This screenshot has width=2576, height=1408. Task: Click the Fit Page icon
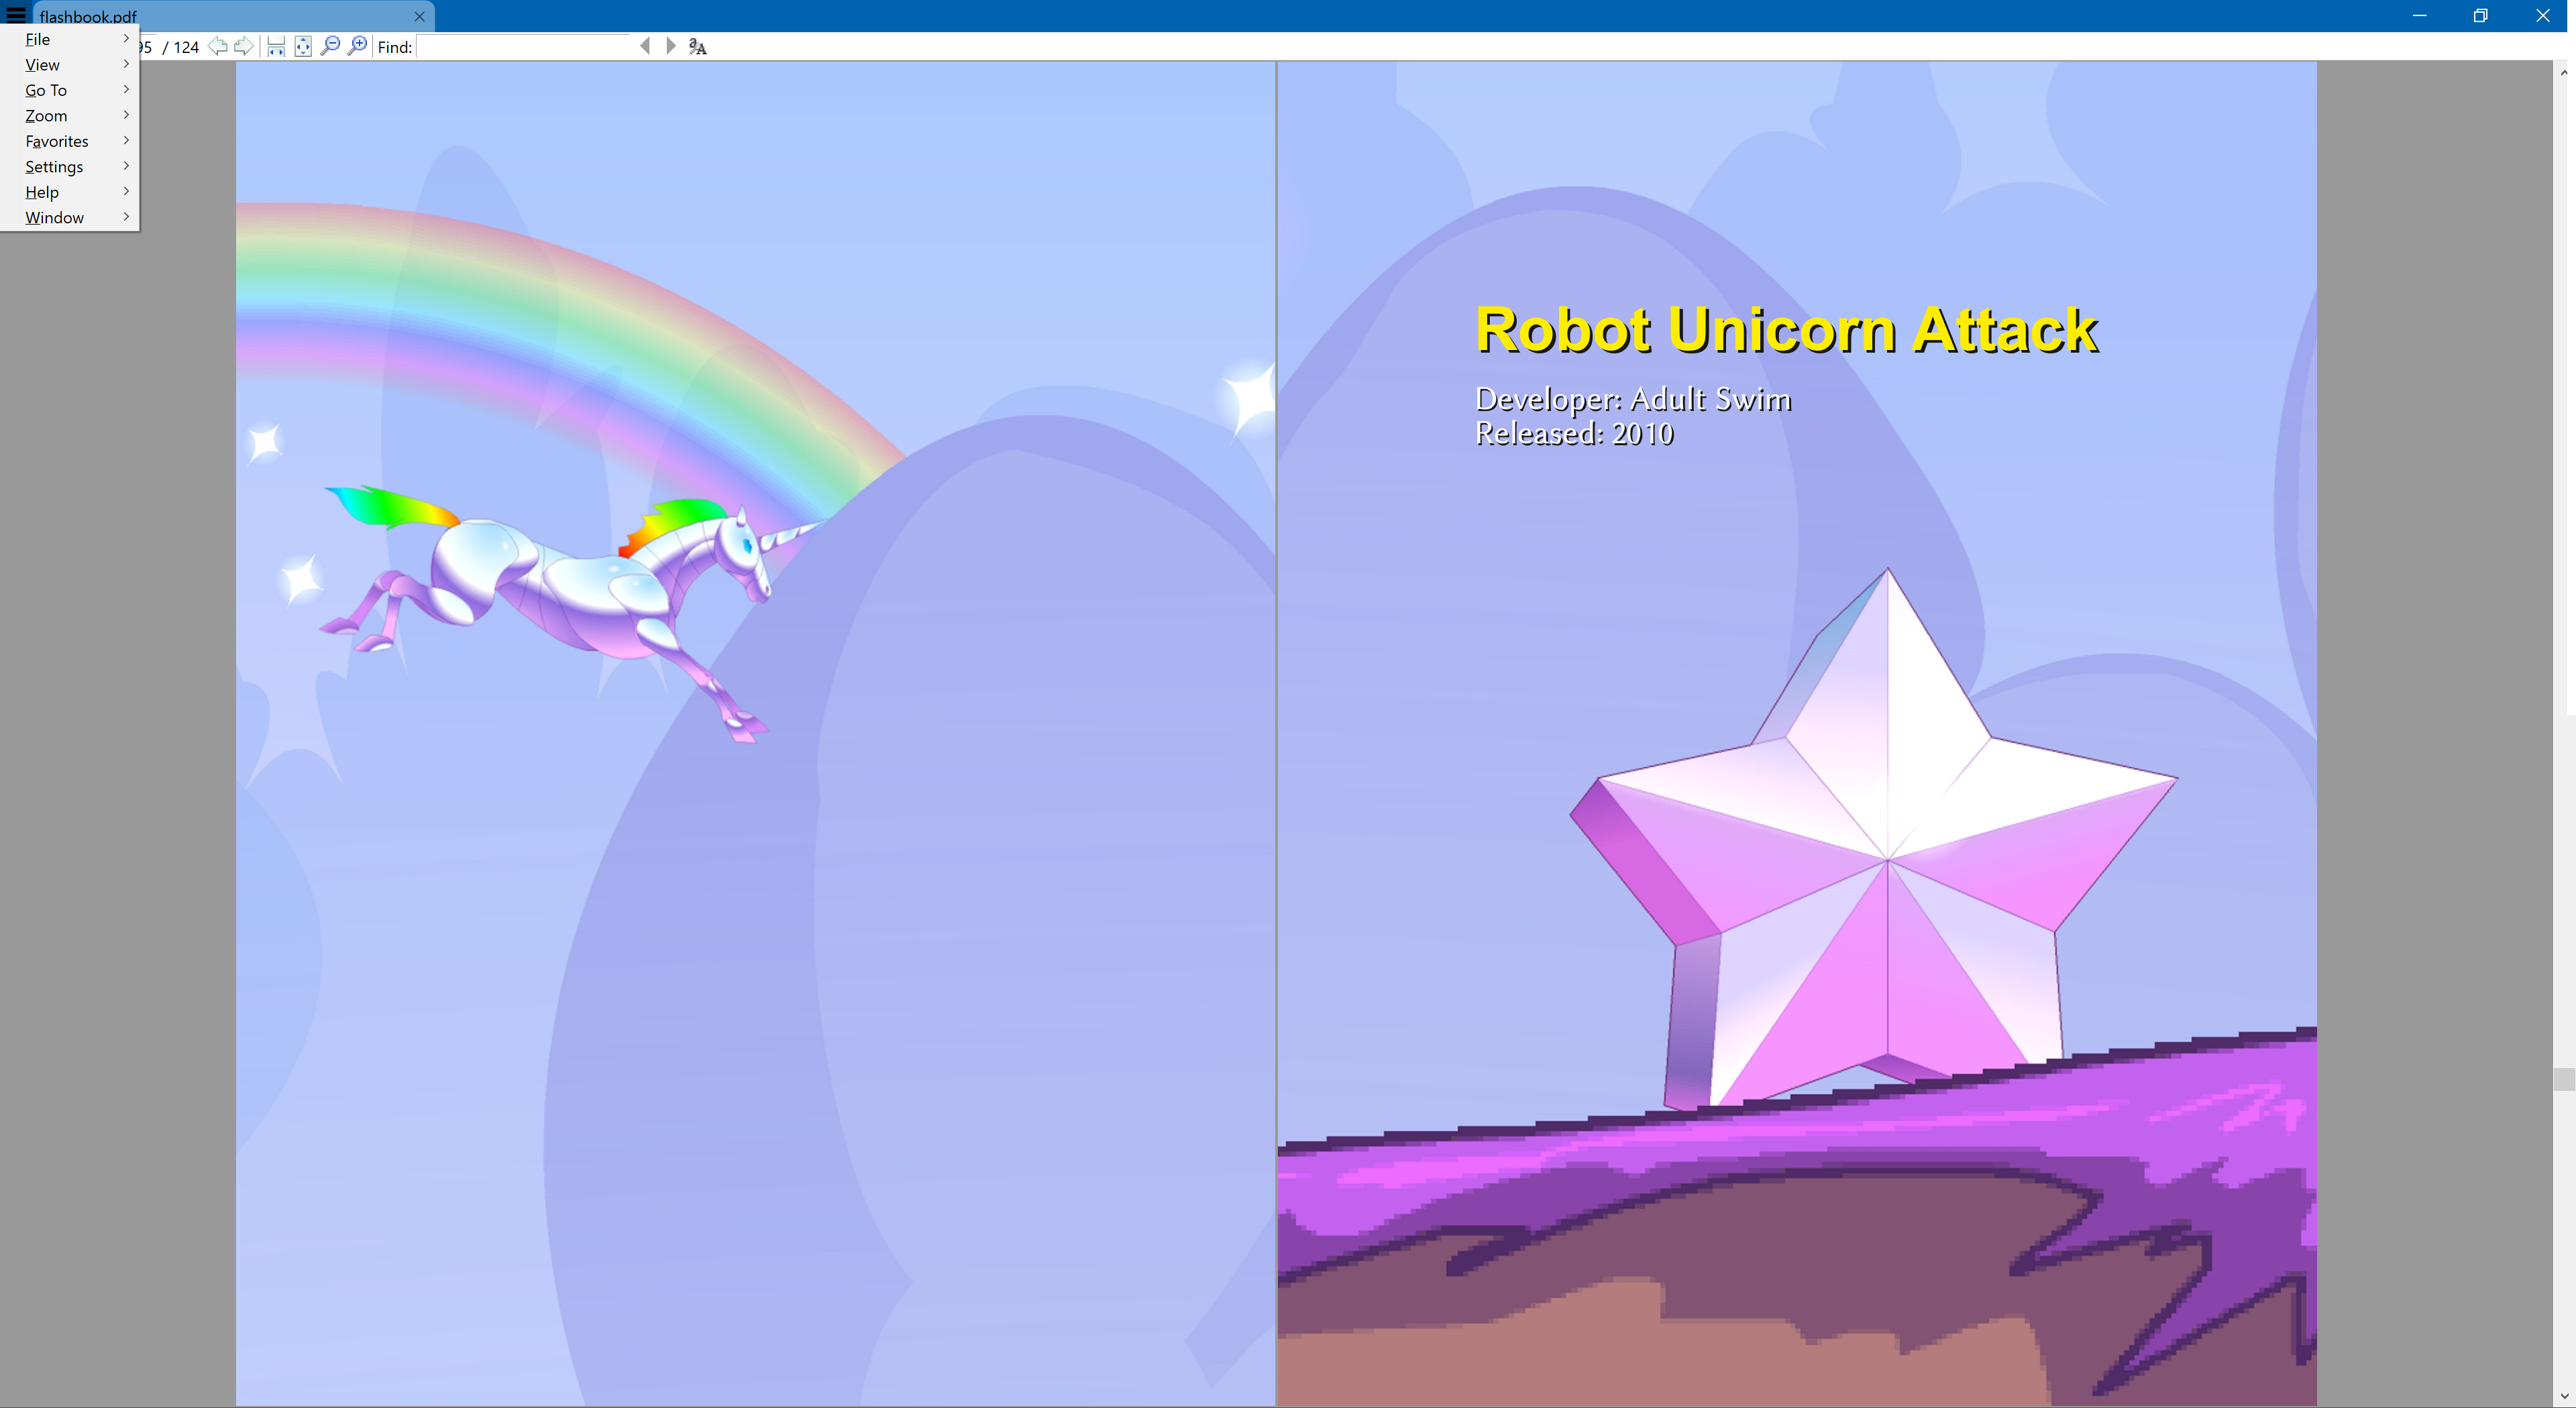pos(303,46)
